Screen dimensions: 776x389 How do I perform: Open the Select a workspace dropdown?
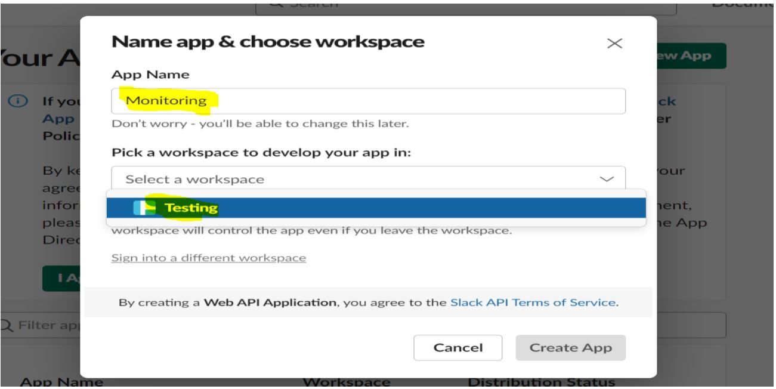369,179
